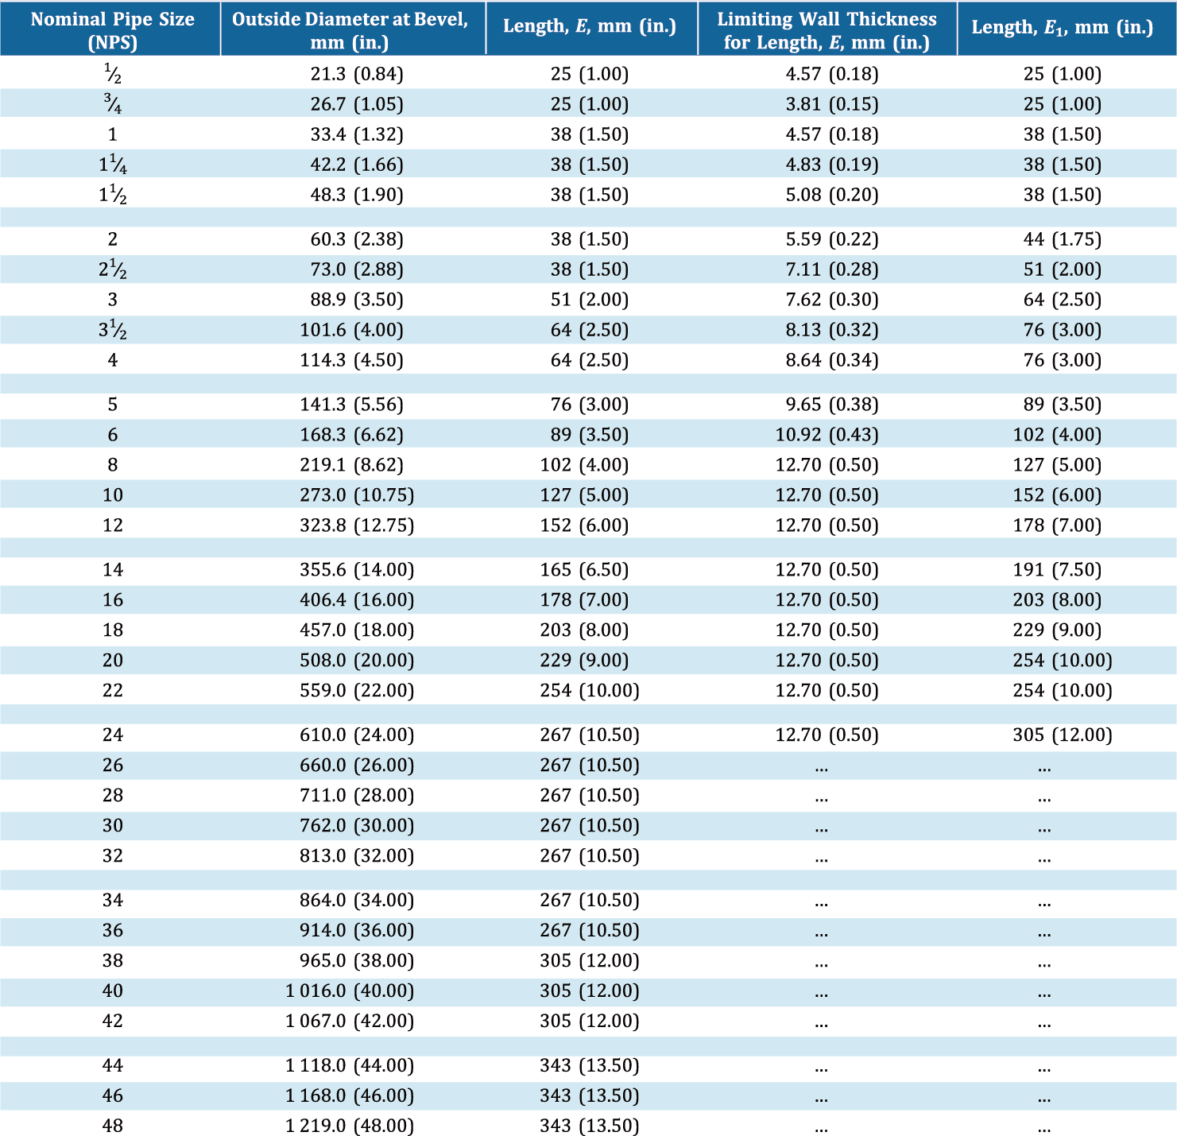Click the Nominal Pipe Size (NPS) column header

(112, 29)
